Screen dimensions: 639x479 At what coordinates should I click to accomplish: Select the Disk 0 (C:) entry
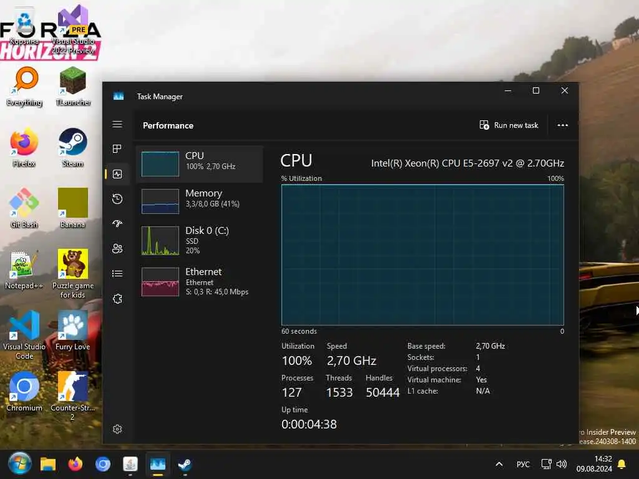(199, 240)
